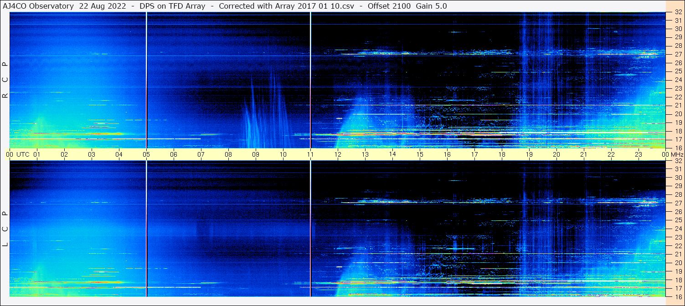Click the 13 hour tick label

365,154
